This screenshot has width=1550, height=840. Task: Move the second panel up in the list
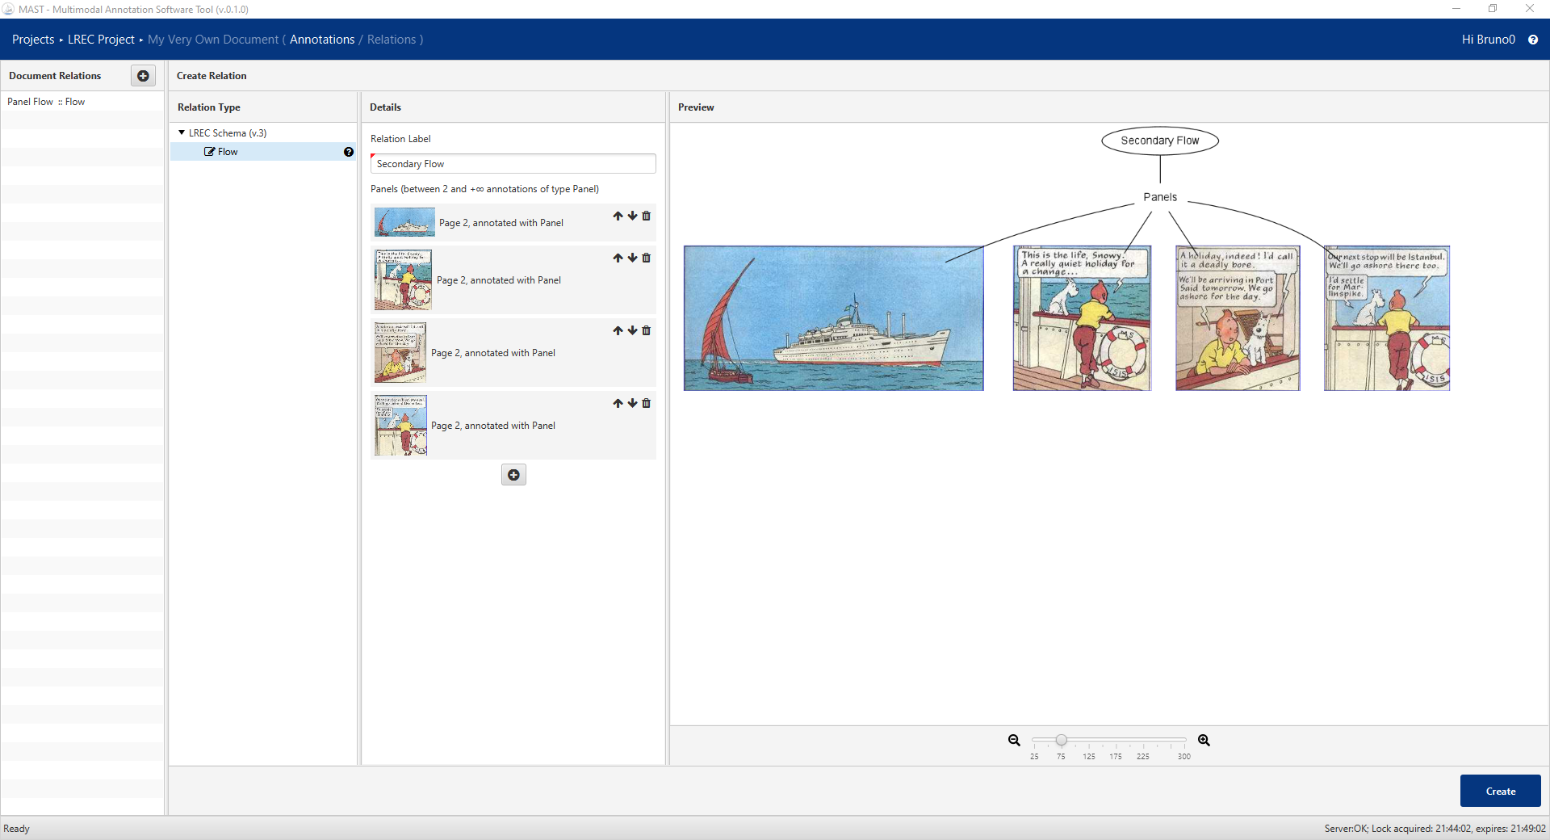tap(618, 258)
